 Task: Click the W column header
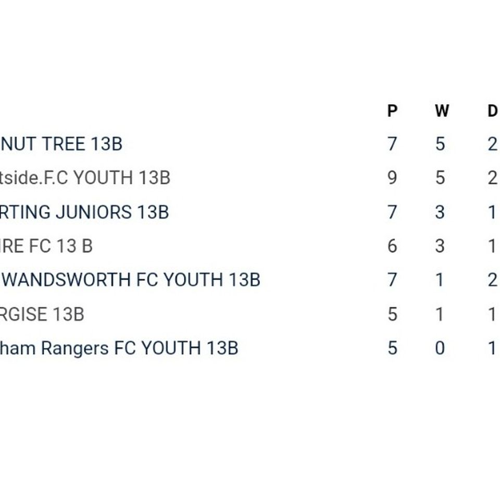tap(442, 110)
